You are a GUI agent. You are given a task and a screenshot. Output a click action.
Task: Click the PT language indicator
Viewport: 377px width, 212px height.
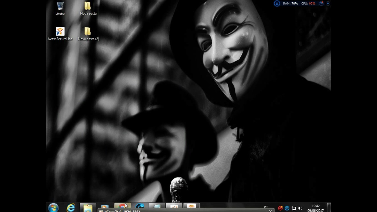[266, 207]
